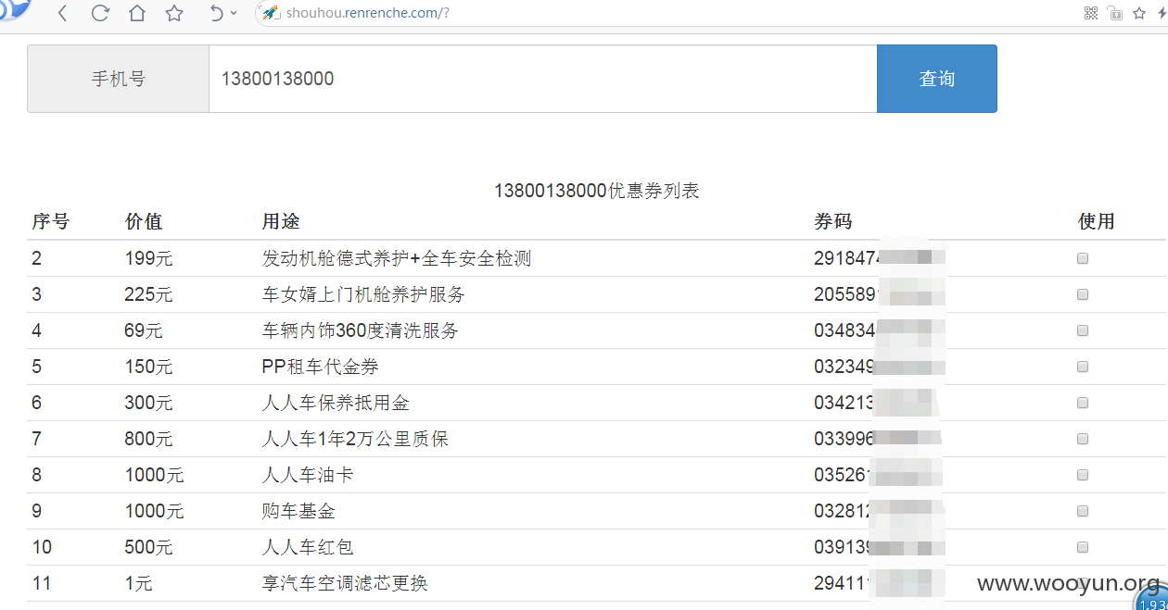This screenshot has height=610, width=1168.
Task: Select text 享汽车空调滤芯更换
Action: tap(345, 583)
